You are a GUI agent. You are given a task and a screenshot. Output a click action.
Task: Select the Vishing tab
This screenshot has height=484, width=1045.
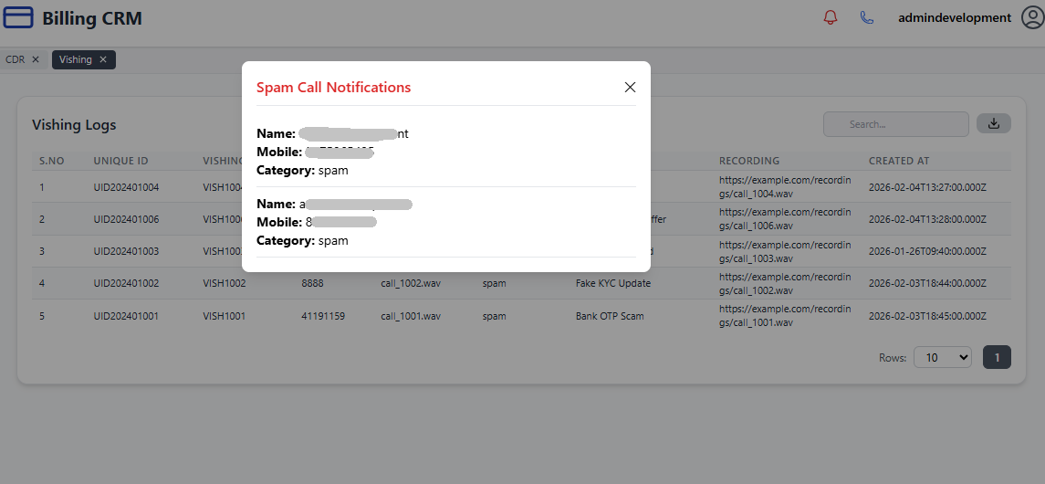76,59
